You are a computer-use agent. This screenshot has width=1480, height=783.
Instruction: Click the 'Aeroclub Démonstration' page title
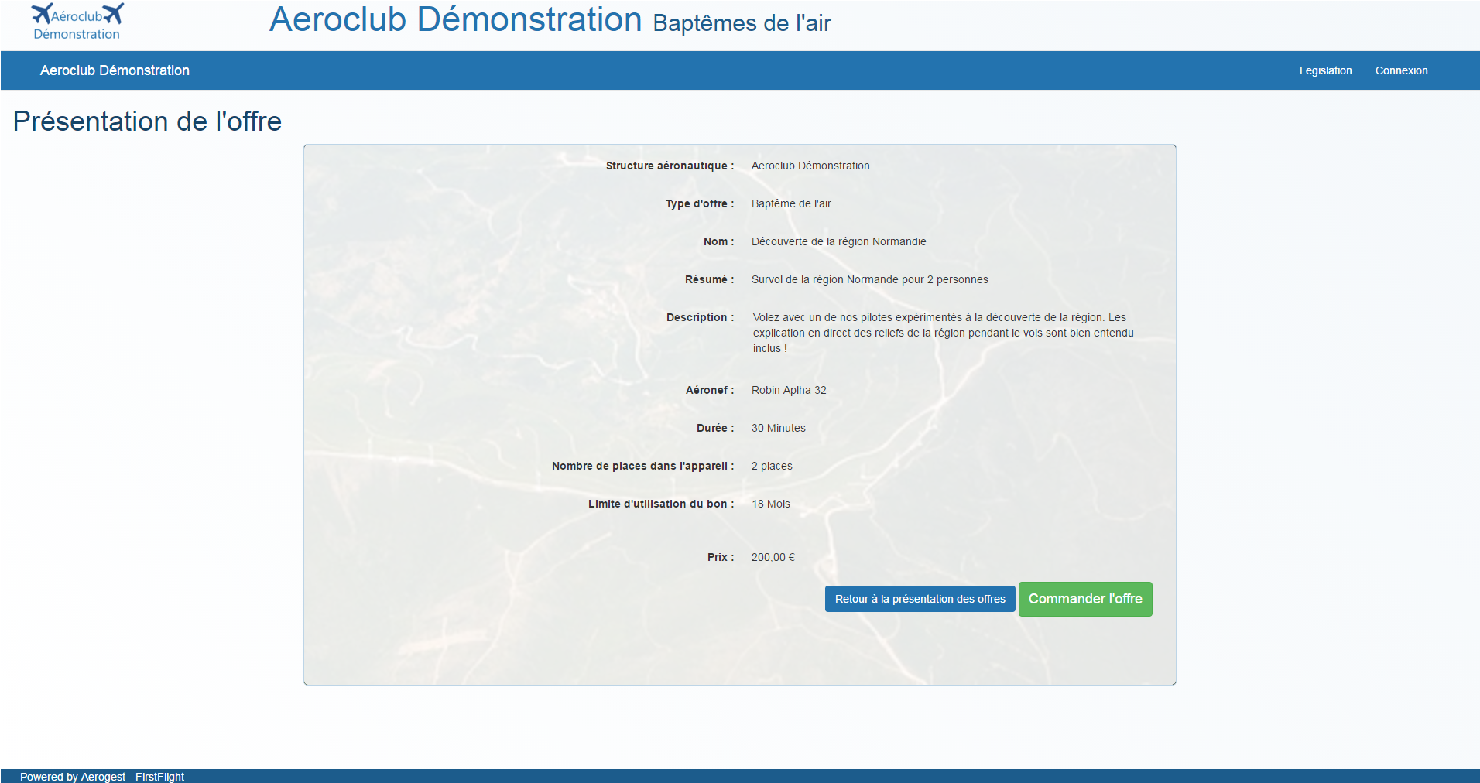456,20
